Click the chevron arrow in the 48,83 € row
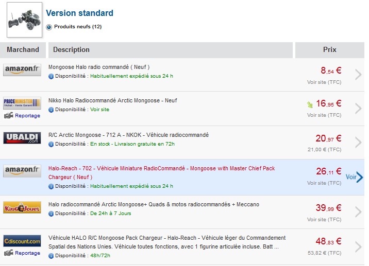Viewport: 369px width, 266px height. pyautogui.click(x=358, y=247)
